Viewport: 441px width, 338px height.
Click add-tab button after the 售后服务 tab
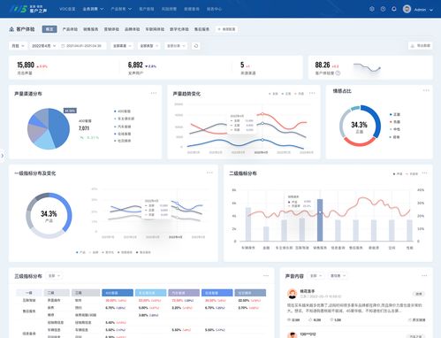pyautogui.click(x=226, y=29)
